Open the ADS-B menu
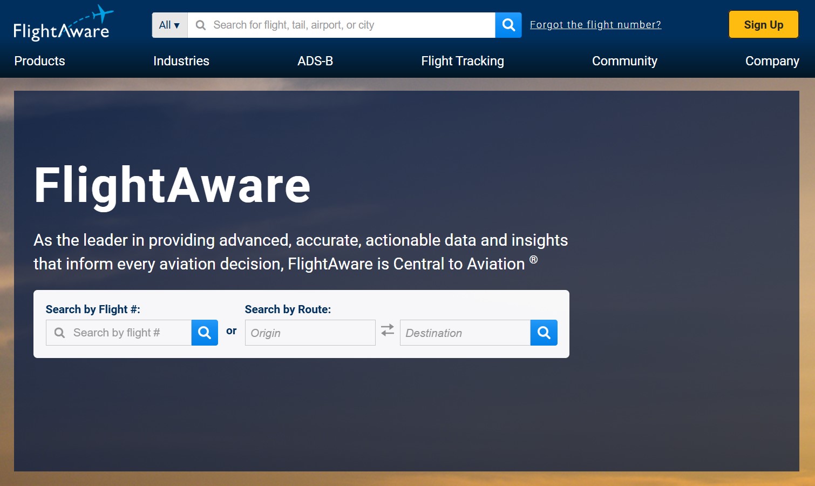This screenshot has width=815, height=486. coord(315,61)
